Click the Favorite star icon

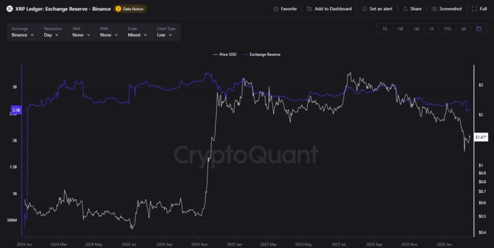[276, 9]
